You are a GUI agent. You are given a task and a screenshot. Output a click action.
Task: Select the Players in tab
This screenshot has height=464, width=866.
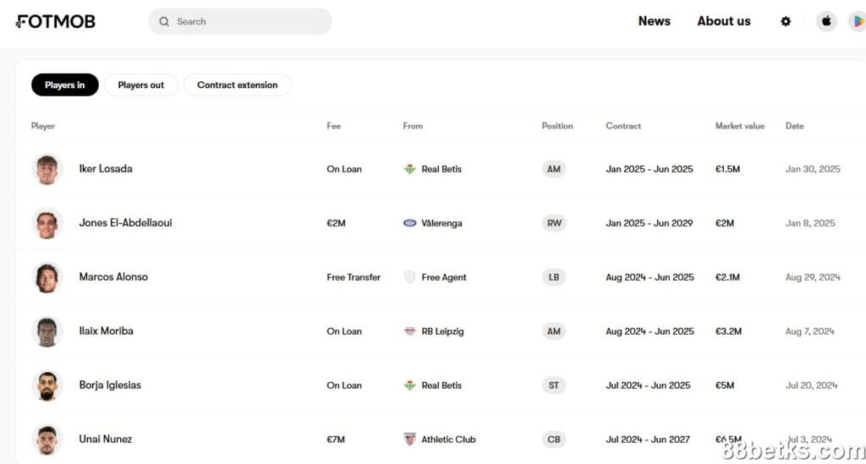point(65,85)
